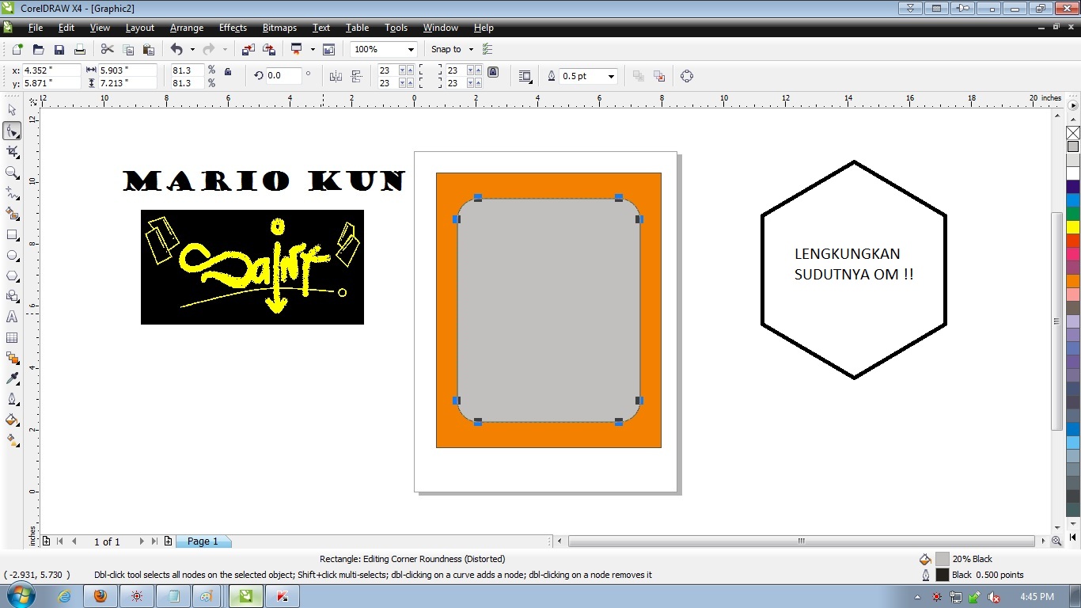Select the Zoom tool
Viewport: 1081px width, 608px height.
pos(12,173)
